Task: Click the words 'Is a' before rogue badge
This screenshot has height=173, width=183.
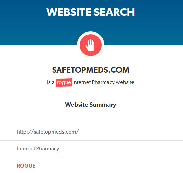Action: 51,82
